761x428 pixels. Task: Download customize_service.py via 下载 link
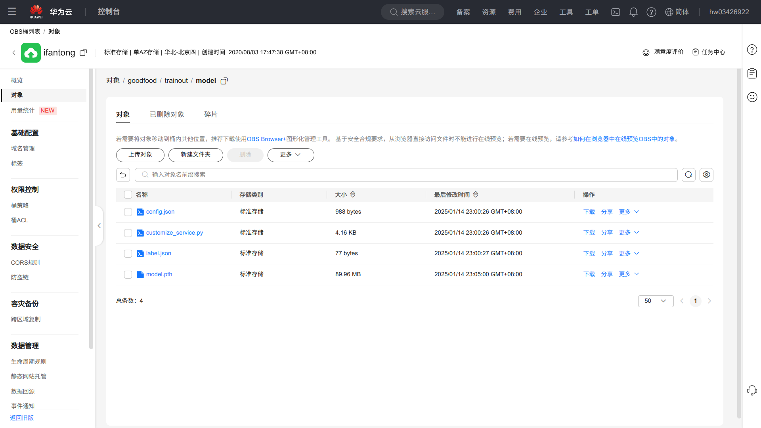(x=589, y=233)
